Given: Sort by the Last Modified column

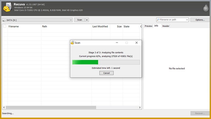Looking at the screenshot, I should pos(101,26).
